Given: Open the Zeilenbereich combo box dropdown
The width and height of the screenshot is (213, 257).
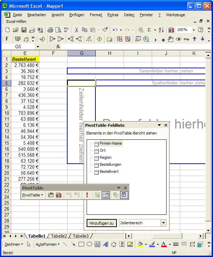Looking at the screenshot, I should coord(163,223).
